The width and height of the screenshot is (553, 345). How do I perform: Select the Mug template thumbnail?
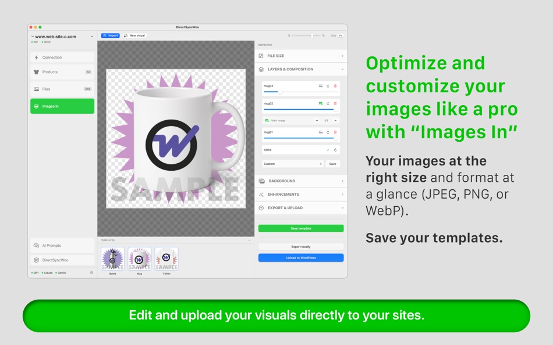139,258
